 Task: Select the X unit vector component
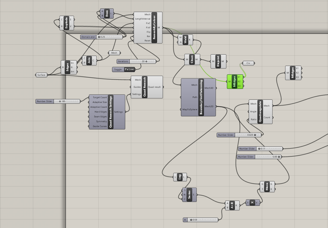click(253, 202)
